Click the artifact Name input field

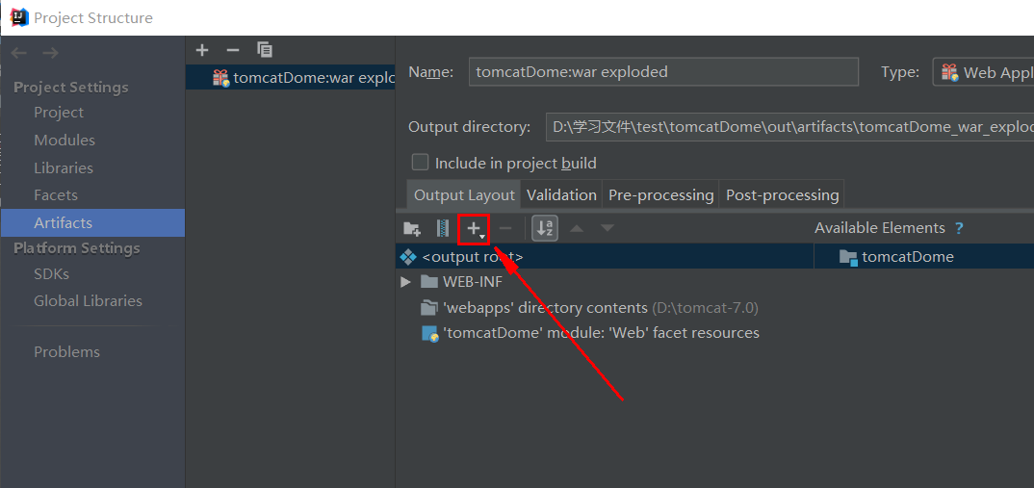(x=663, y=72)
